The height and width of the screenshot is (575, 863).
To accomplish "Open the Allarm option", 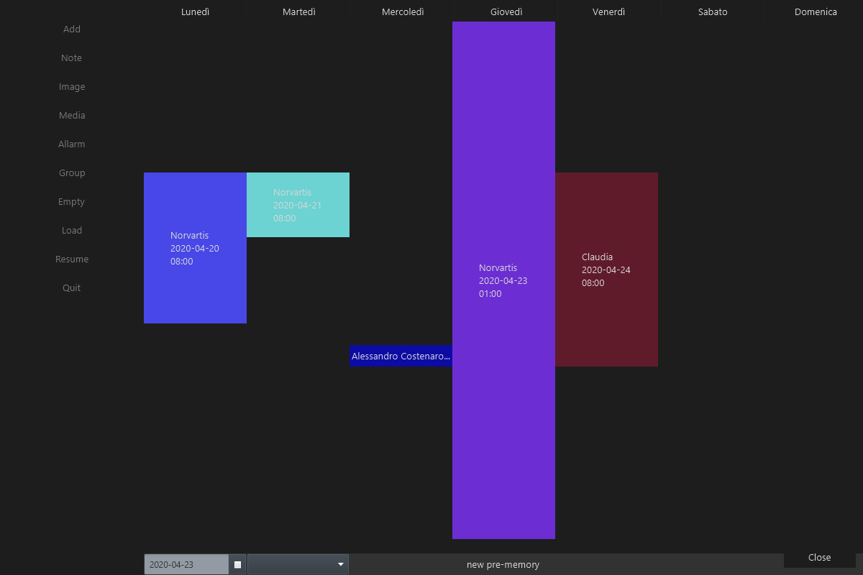I will 72,144.
